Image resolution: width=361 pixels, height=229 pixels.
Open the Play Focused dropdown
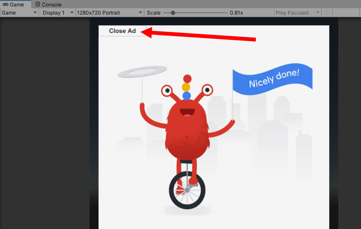298,13
